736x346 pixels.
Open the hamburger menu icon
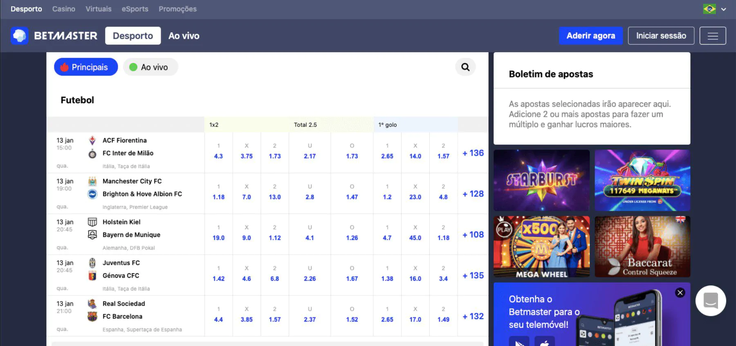[713, 36]
